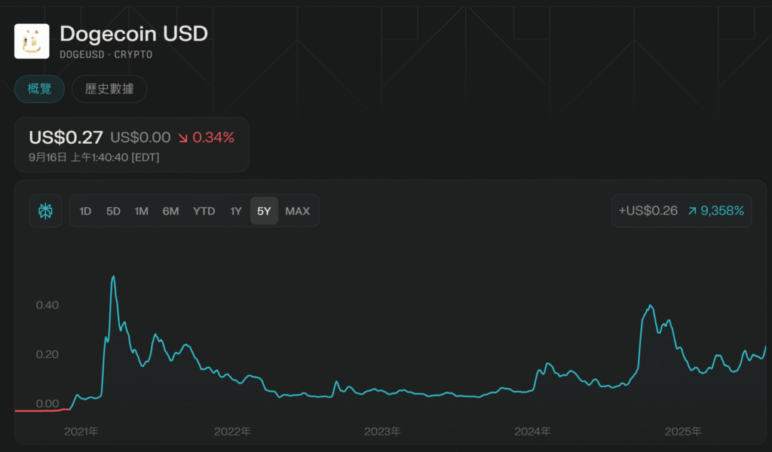Expand the chart to MAX range
The height and width of the screenshot is (452, 772).
(x=297, y=211)
